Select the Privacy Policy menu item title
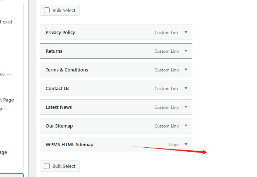 tap(60, 33)
